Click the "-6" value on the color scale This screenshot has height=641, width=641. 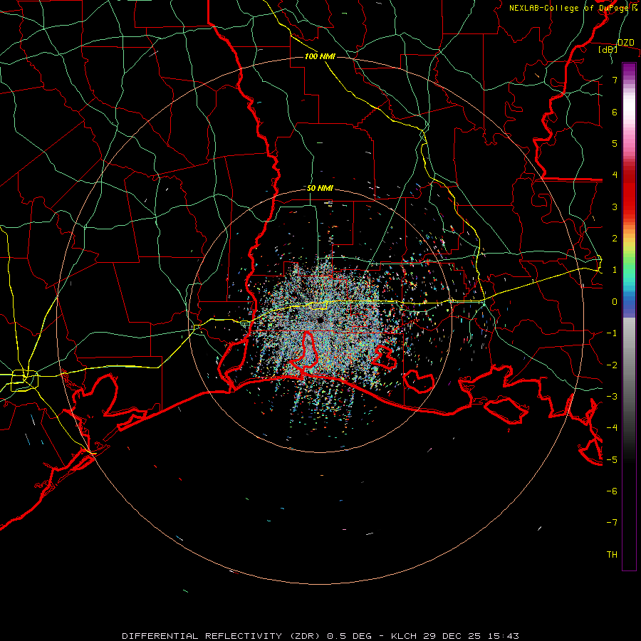pos(612,491)
